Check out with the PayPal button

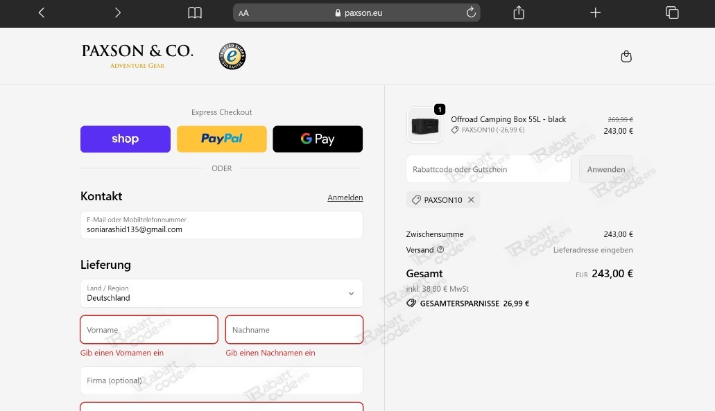[222, 139]
